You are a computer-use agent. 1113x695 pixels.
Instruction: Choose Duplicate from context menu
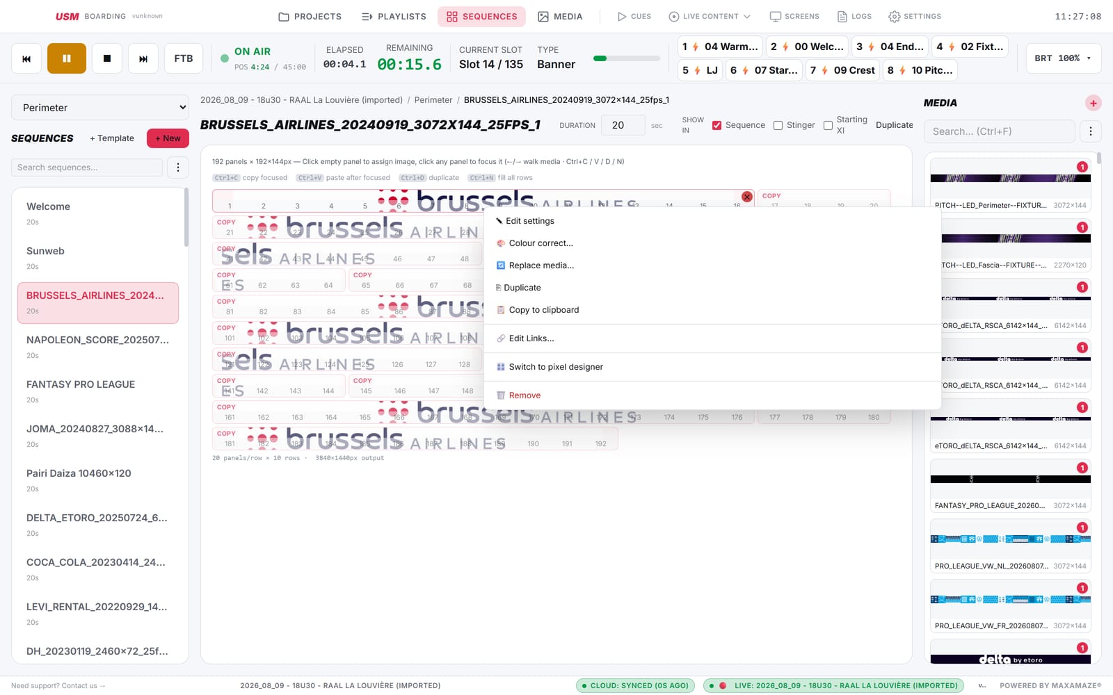click(x=712, y=288)
